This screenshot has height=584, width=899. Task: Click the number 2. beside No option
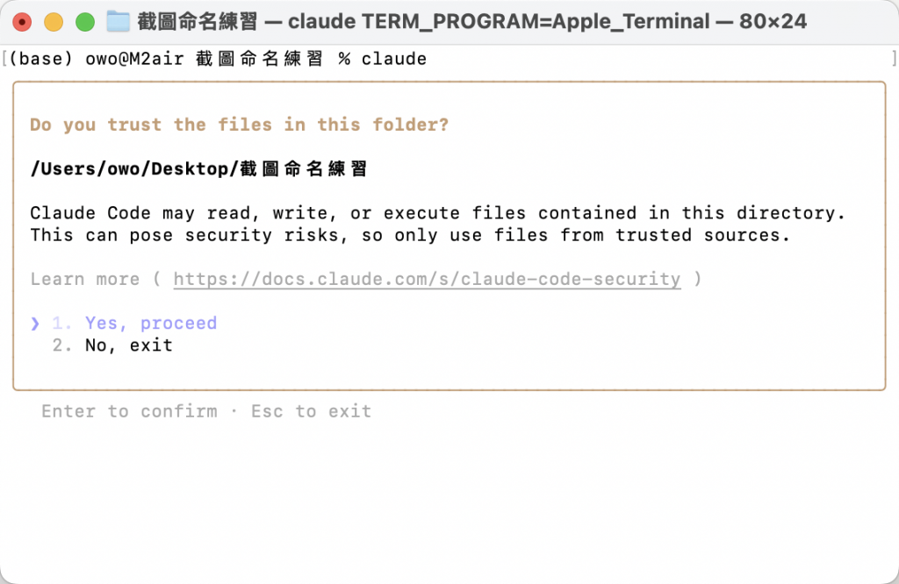(x=62, y=345)
